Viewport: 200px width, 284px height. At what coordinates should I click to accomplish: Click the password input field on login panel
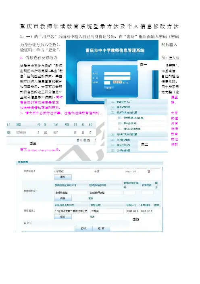(117, 78)
